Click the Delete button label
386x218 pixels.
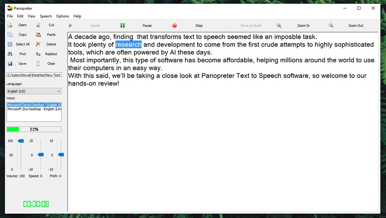pos(51,44)
